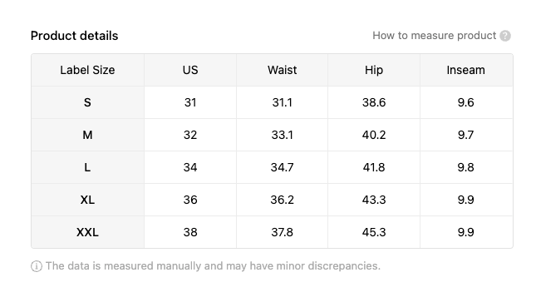Select the XL label size row
Viewport: 536px width, 302px height.
point(272,200)
